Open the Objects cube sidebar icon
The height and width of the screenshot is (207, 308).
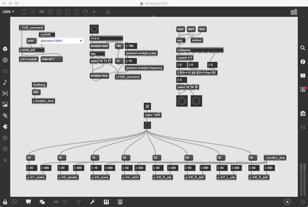tap(5, 49)
